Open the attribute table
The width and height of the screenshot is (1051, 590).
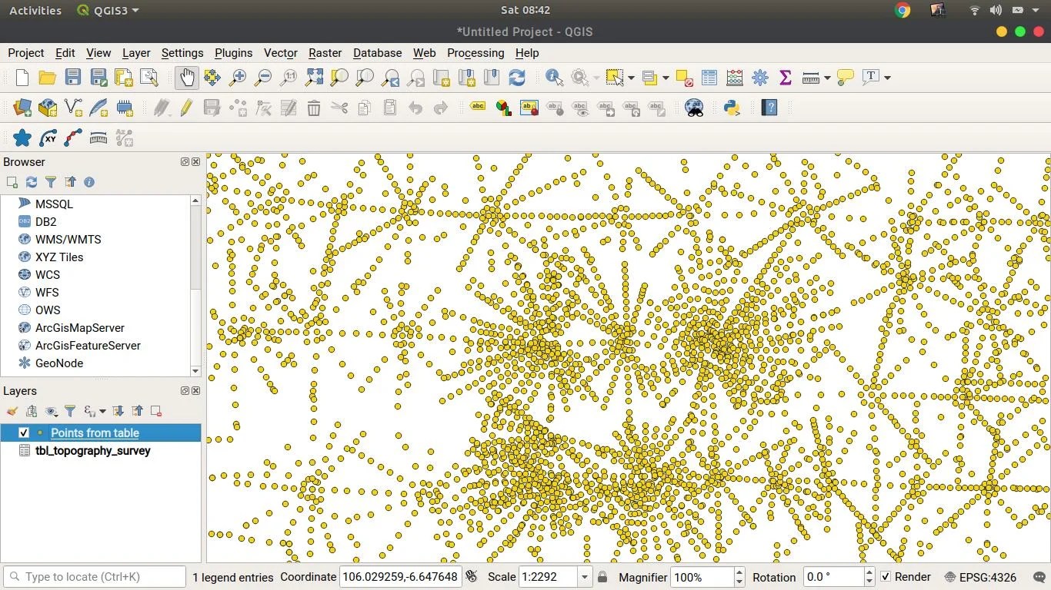(x=709, y=78)
